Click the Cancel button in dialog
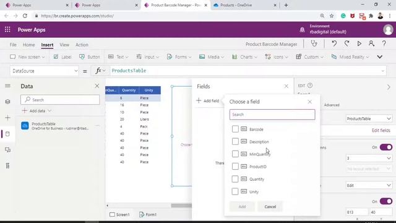This screenshot has width=396, height=223. tap(270, 206)
